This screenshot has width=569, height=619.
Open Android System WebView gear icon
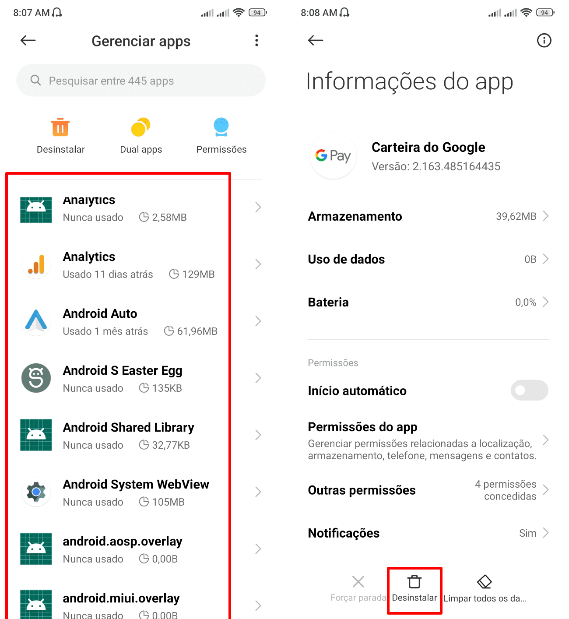pyautogui.click(x=36, y=492)
